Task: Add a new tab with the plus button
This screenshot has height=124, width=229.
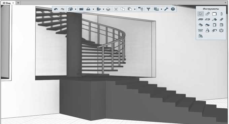Action: click(18, 3)
